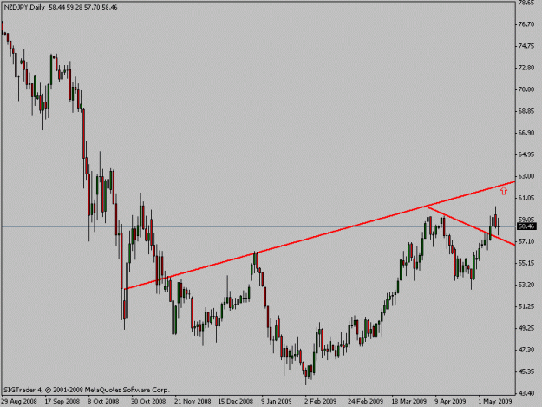Click the 66.90 price axis label
The height and width of the screenshot is (407, 542).
526,133
